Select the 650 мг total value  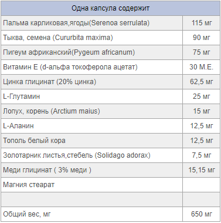pos(202,214)
